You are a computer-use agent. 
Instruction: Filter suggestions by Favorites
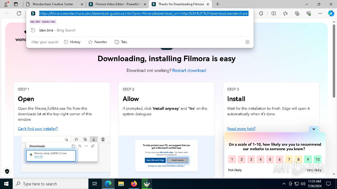(x=97, y=42)
